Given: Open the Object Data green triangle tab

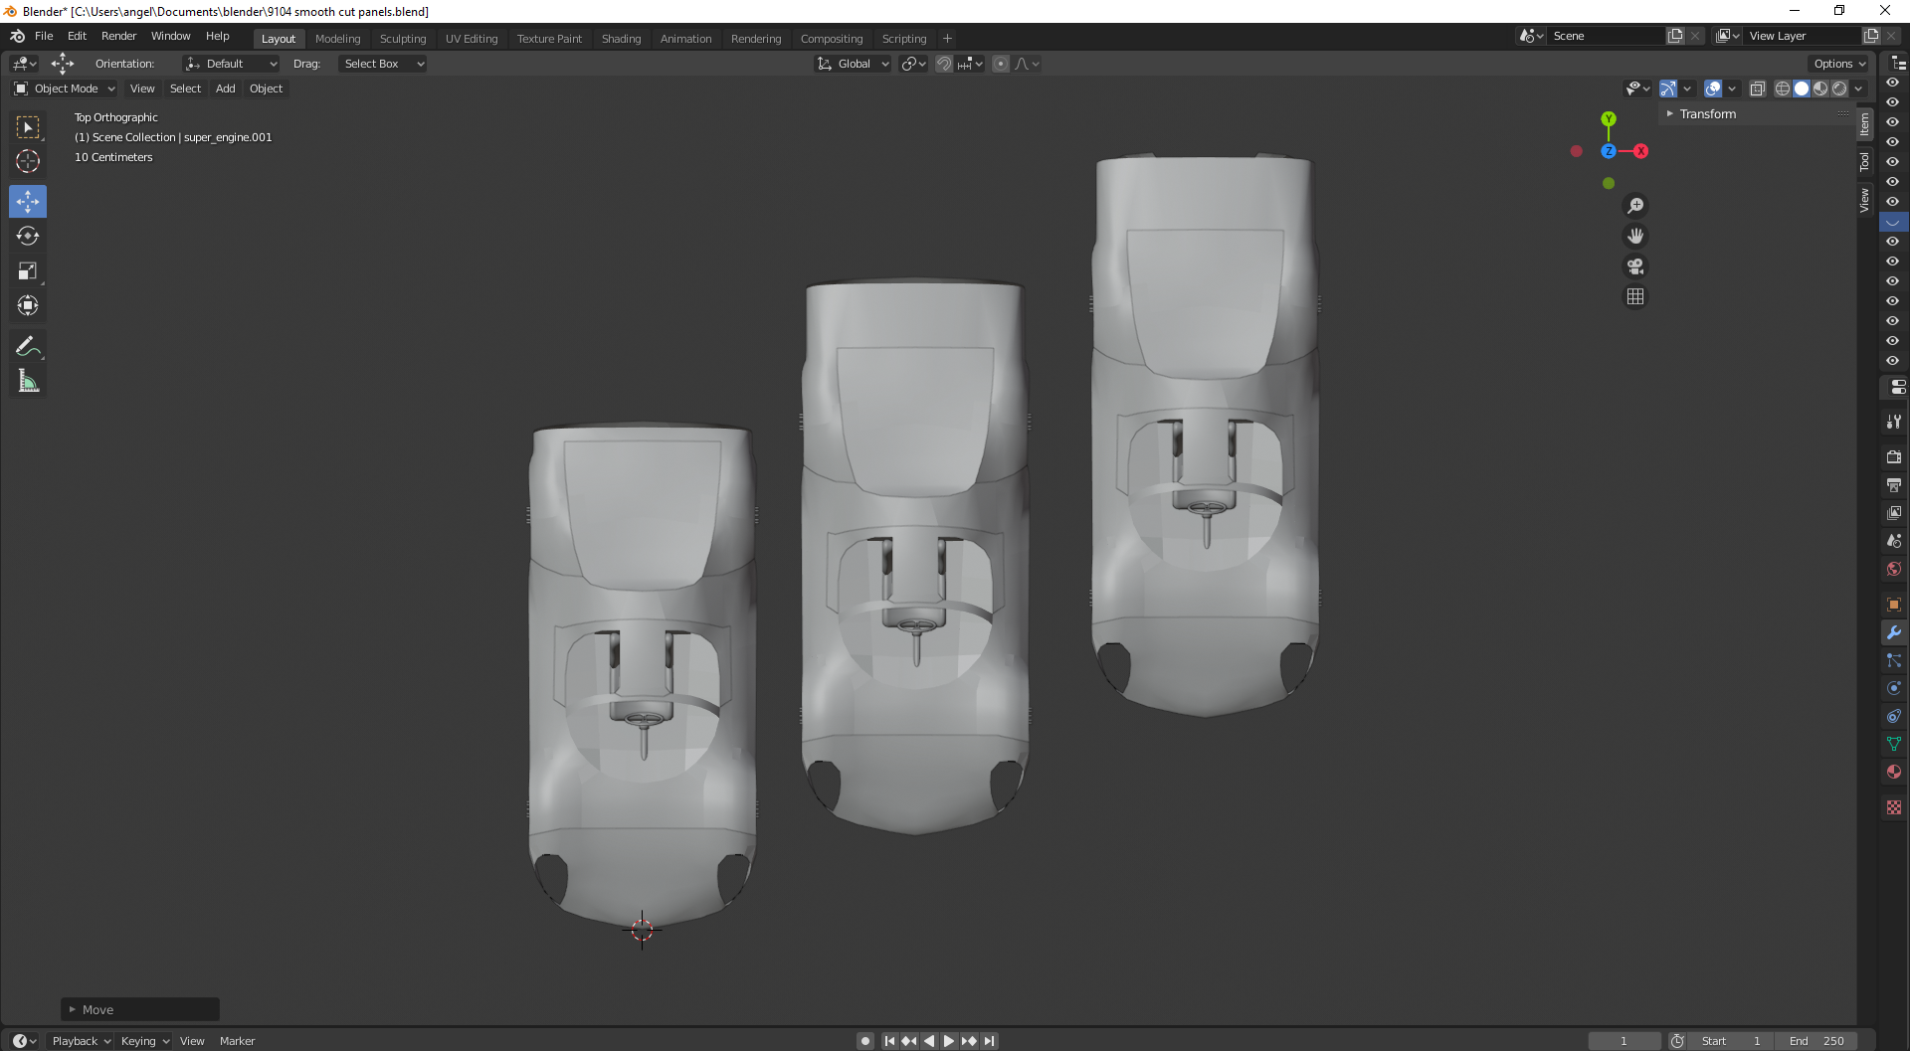Looking at the screenshot, I should pos(1893,744).
